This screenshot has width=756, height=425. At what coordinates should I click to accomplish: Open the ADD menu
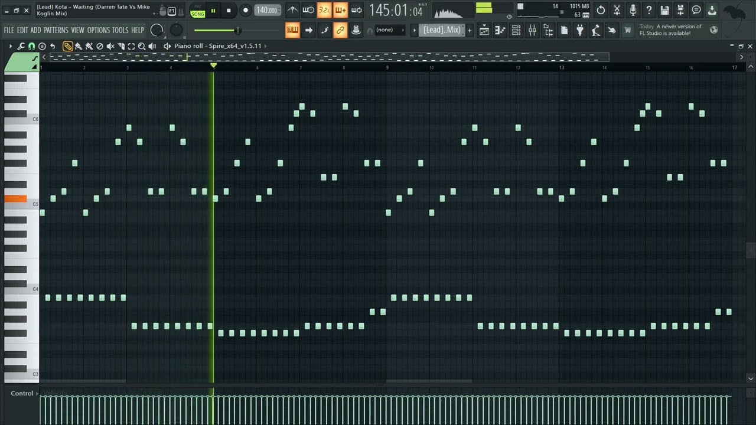pos(36,30)
